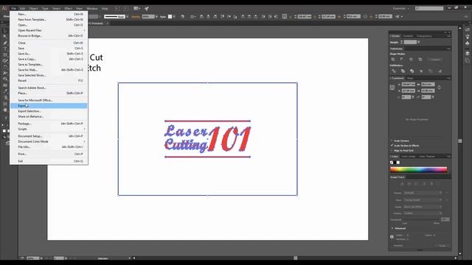The width and height of the screenshot is (472, 265).
Task: Switch to the Color Guide tab
Action: tap(408, 157)
